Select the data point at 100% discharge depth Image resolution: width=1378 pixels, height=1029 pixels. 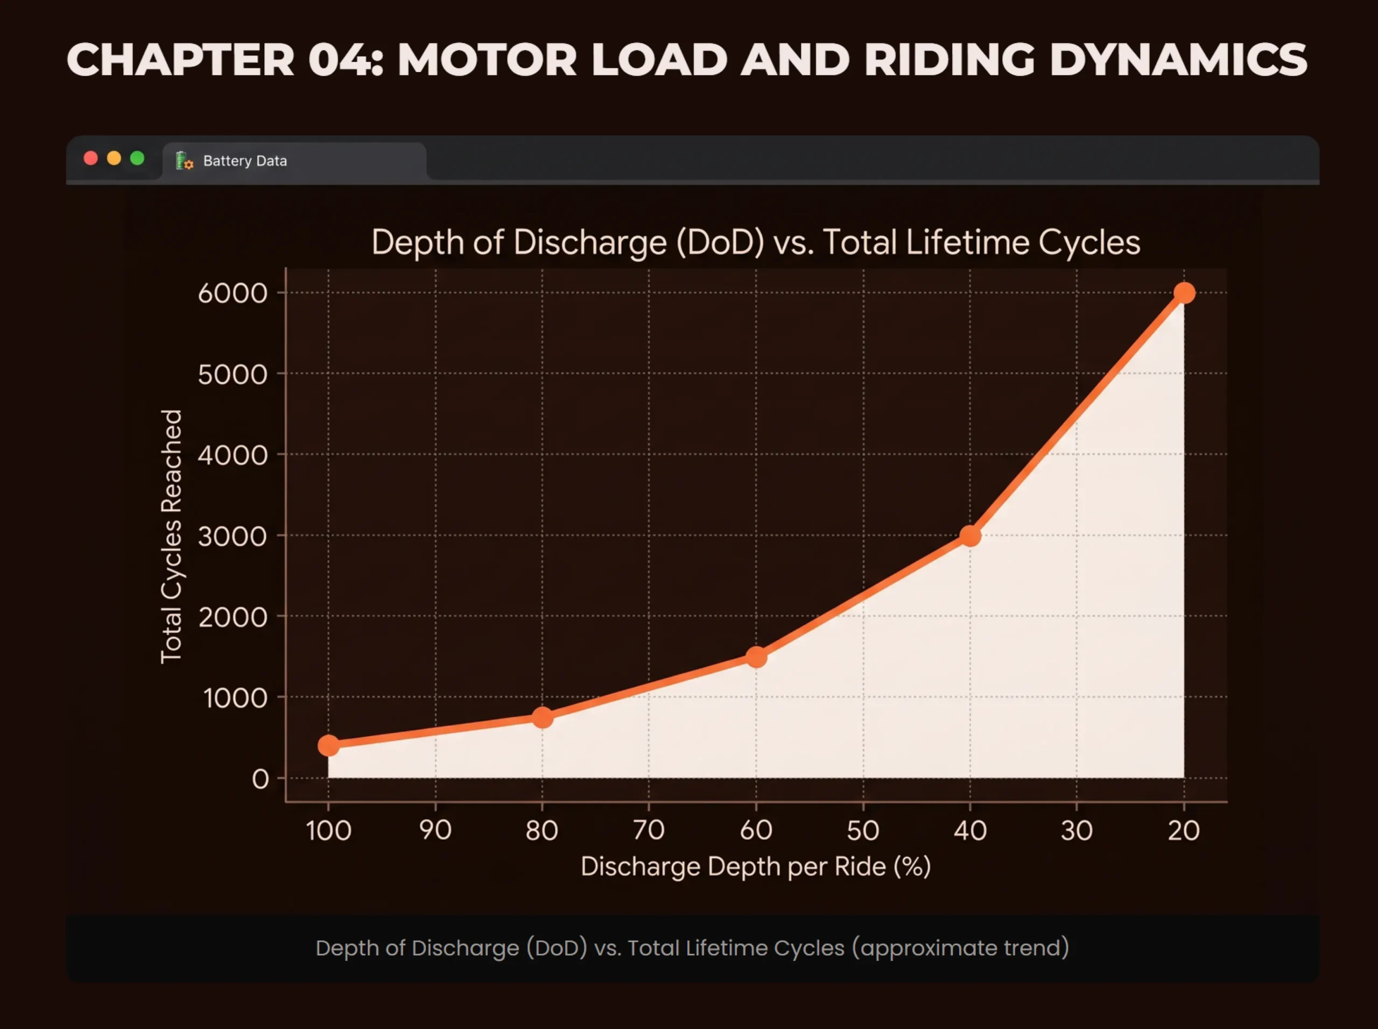click(328, 745)
